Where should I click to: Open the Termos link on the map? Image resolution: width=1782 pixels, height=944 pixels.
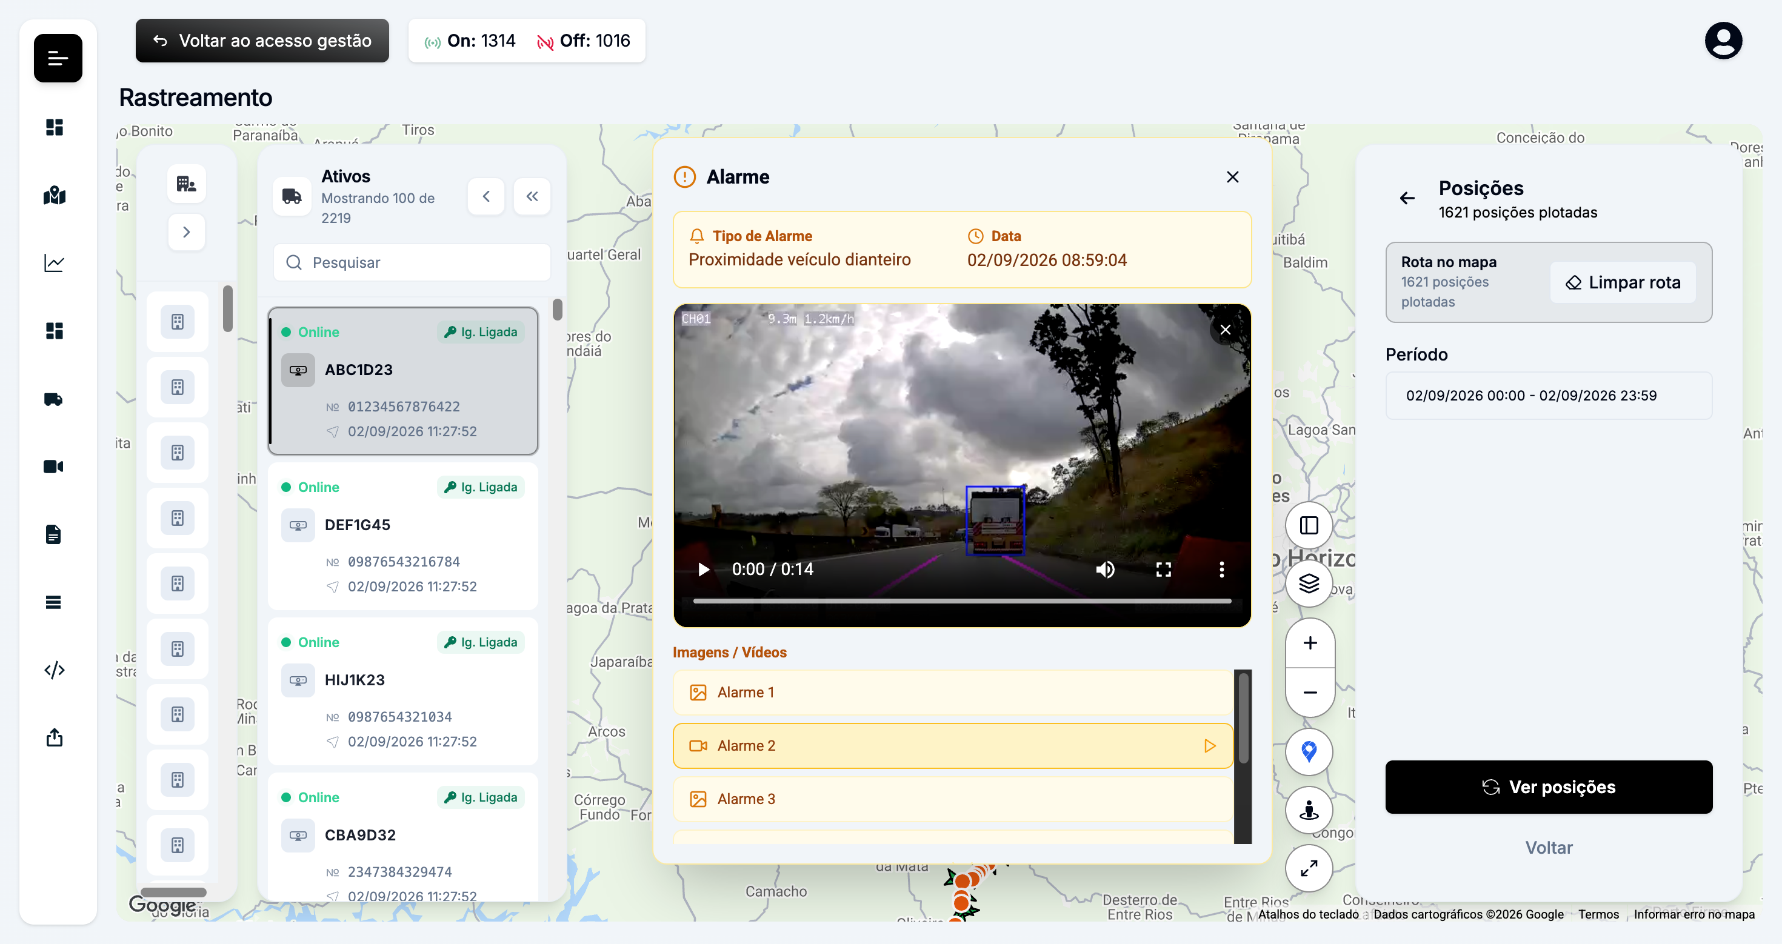coord(1598,914)
